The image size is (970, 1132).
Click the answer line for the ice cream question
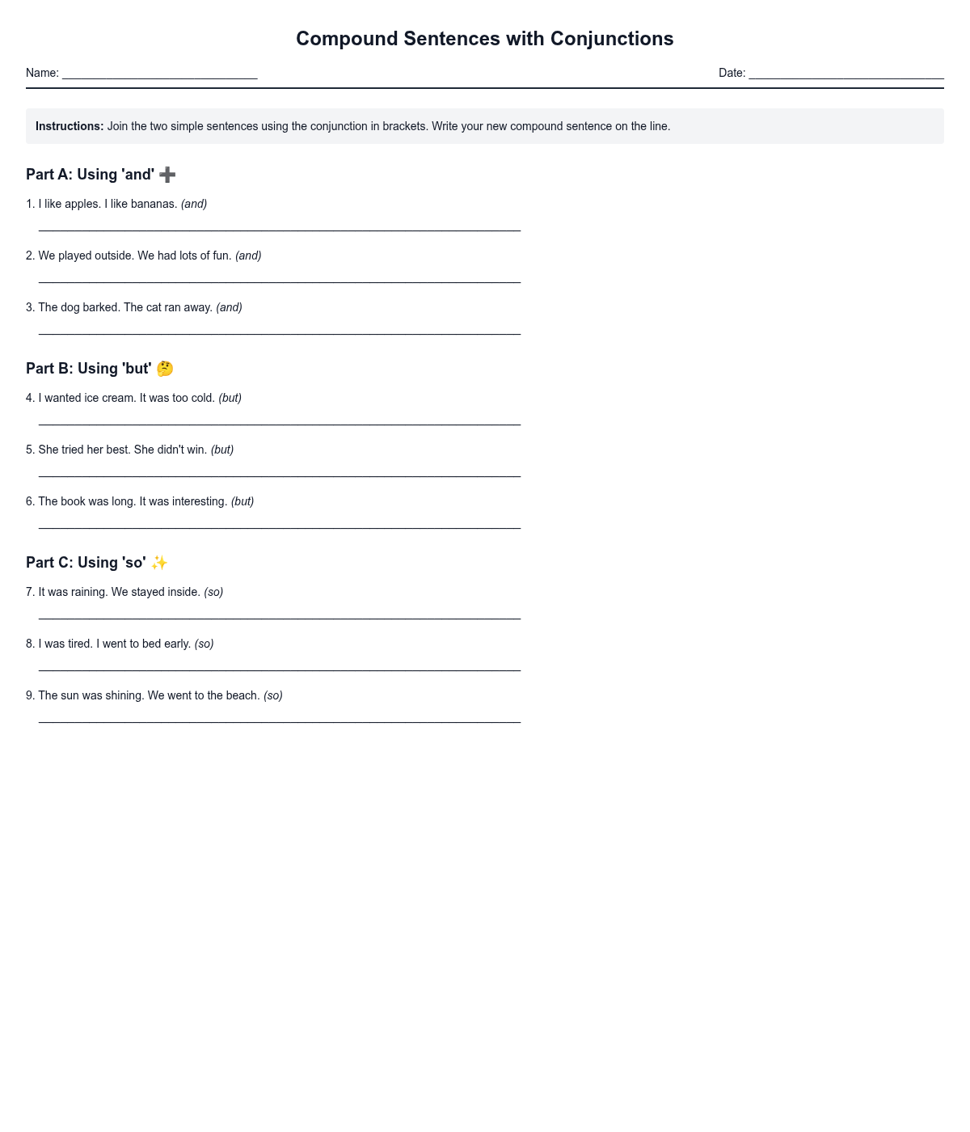[279, 418]
